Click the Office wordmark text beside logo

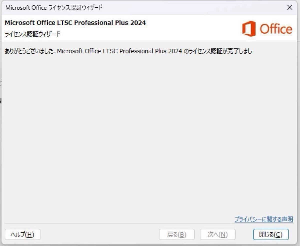276,29
